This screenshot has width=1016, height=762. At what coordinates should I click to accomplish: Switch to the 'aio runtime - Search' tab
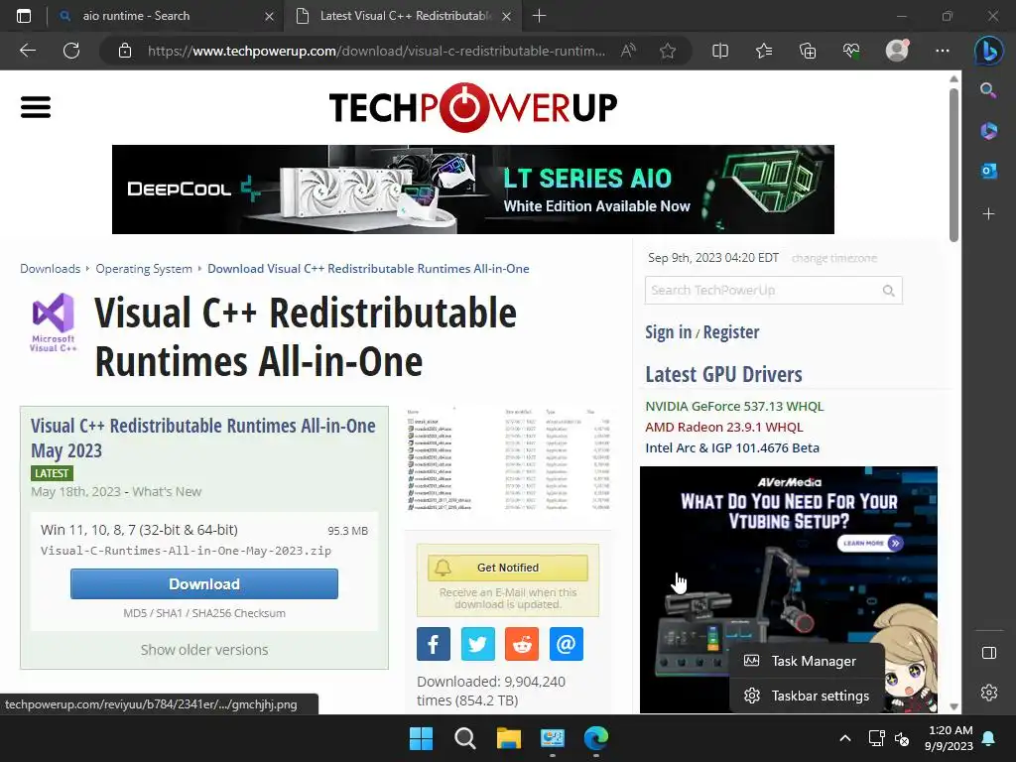point(166,16)
